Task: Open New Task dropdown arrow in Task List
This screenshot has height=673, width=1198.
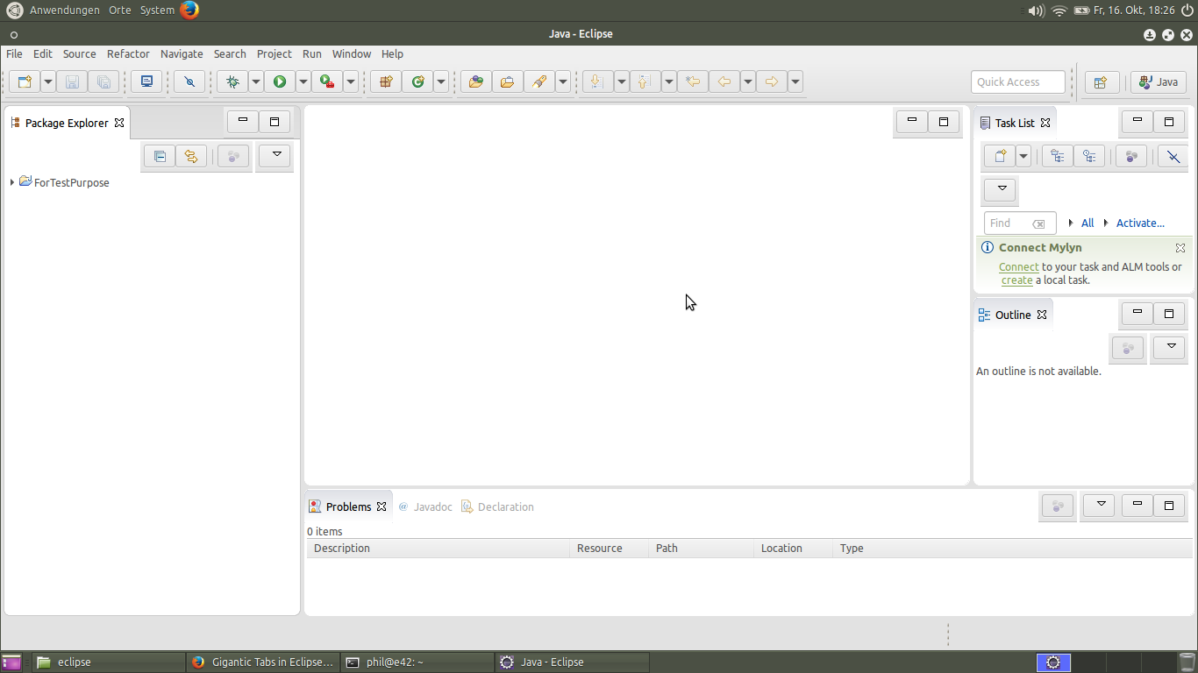Action: 1023,156
